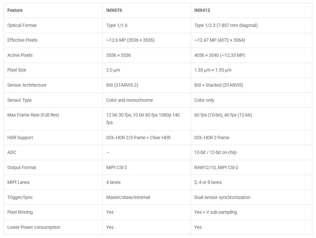This screenshot has height=238, width=316.
Task: Click the BSI (STARVIS 2) cell
Action: (x=122, y=85)
